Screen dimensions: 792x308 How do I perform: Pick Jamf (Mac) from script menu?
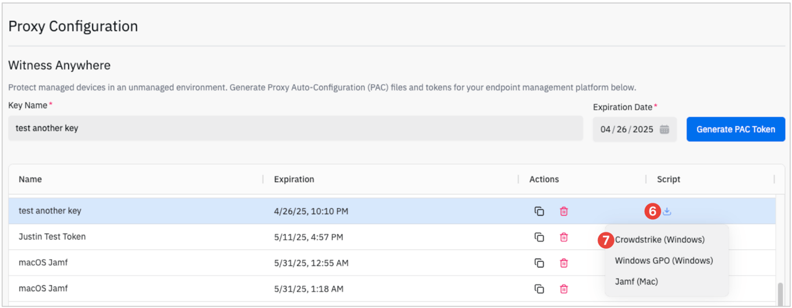point(637,281)
